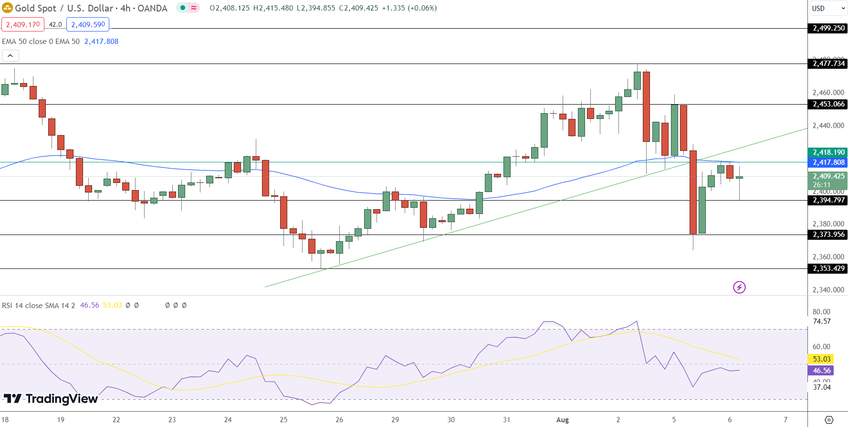Viewport: 848px width, 427px height.
Task: Click the 2,353.429 support level label
Action: click(x=828, y=268)
